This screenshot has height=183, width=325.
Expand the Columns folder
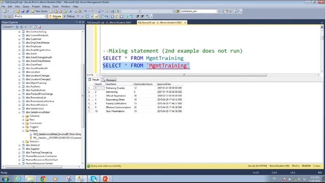23,116
